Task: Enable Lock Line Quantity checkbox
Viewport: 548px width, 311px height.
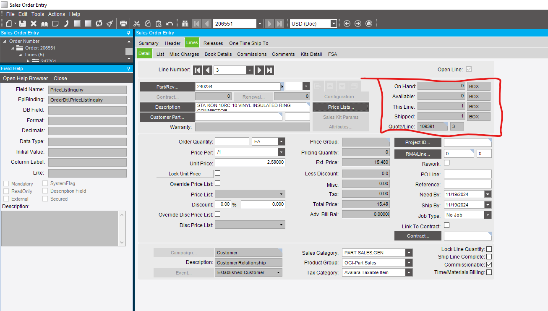Action: [x=489, y=249]
